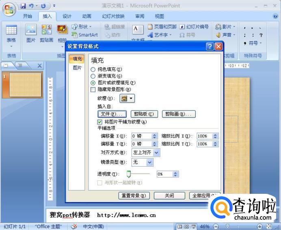Switch to the outline pane tab
This screenshot has width=281, height=230.
pyautogui.click(x=20, y=66)
